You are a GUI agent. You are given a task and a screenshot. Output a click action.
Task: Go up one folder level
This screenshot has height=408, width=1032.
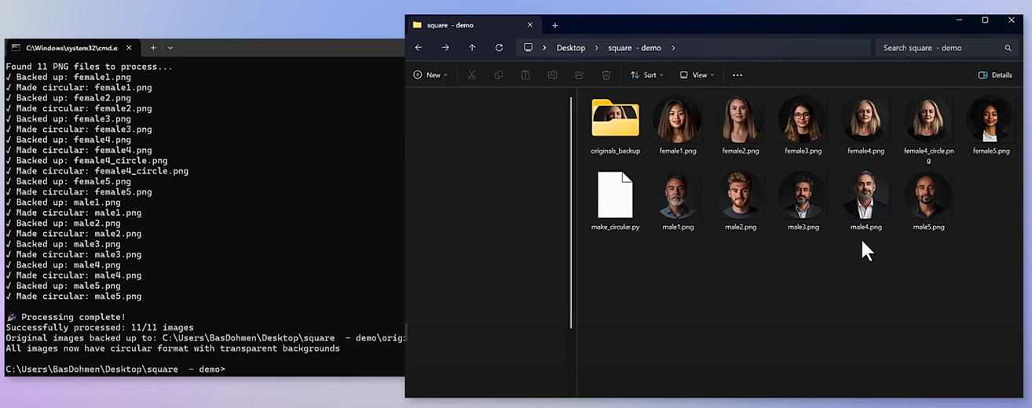pyautogui.click(x=472, y=48)
